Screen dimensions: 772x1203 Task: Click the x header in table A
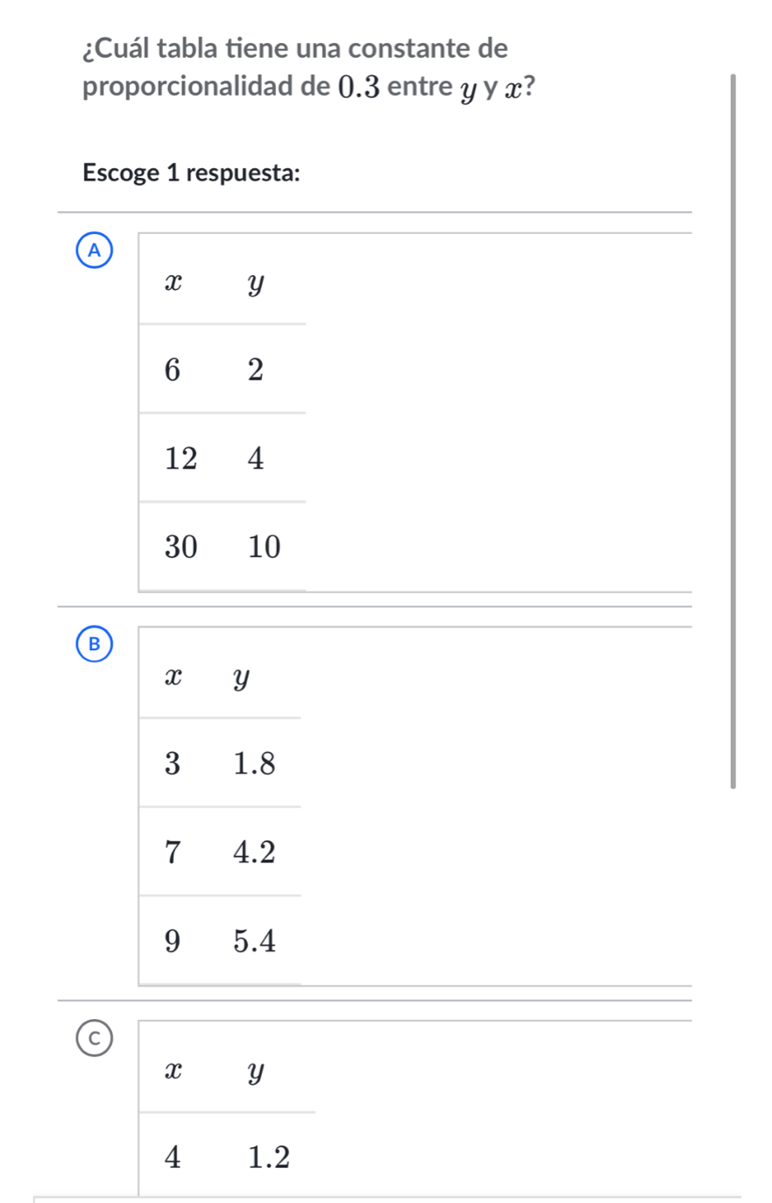click(x=175, y=282)
